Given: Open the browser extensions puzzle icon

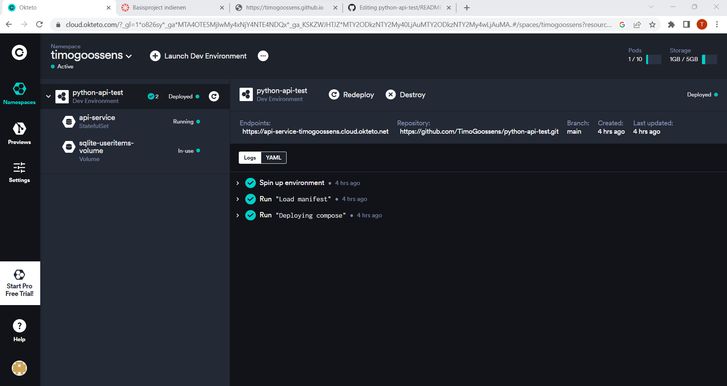Looking at the screenshot, I should click(672, 24).
